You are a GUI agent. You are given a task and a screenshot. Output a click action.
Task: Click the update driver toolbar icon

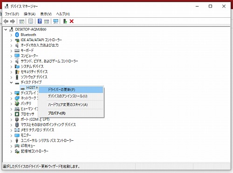pyautogui.click(x=65, y=21)
